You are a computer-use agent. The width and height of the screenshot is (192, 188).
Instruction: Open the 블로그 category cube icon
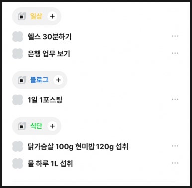pos(22,80)
